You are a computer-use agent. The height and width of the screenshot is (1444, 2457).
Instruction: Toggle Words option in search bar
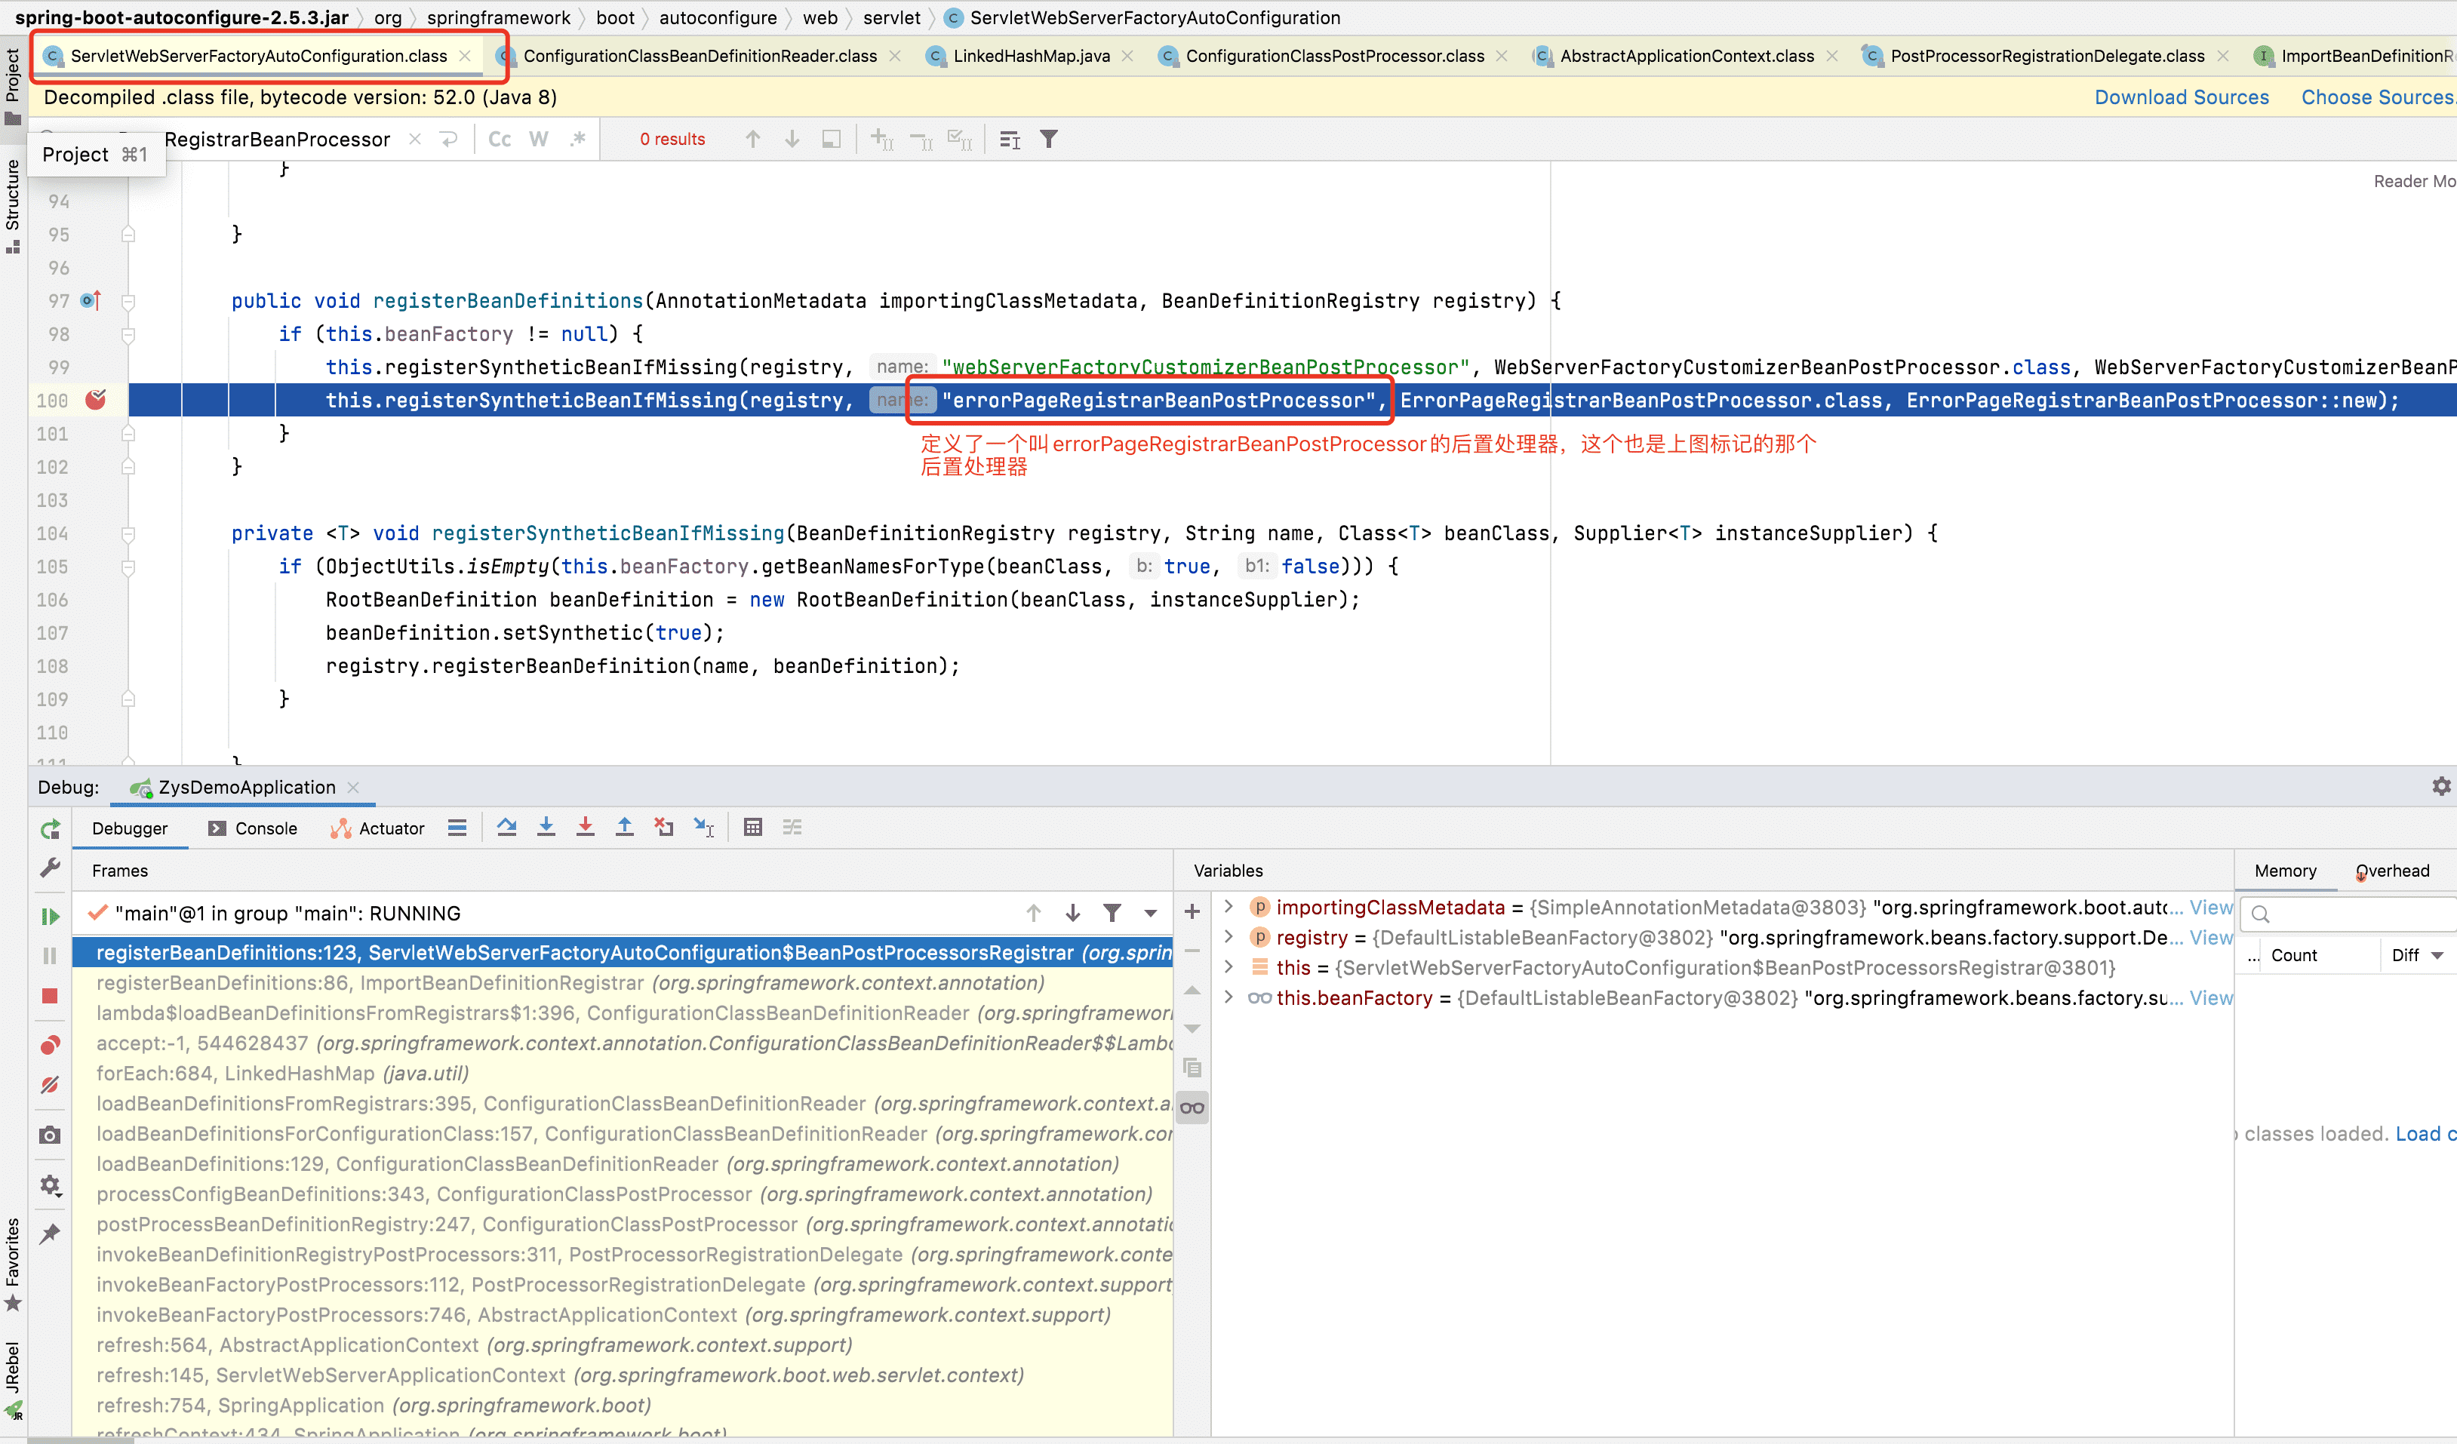538,140
